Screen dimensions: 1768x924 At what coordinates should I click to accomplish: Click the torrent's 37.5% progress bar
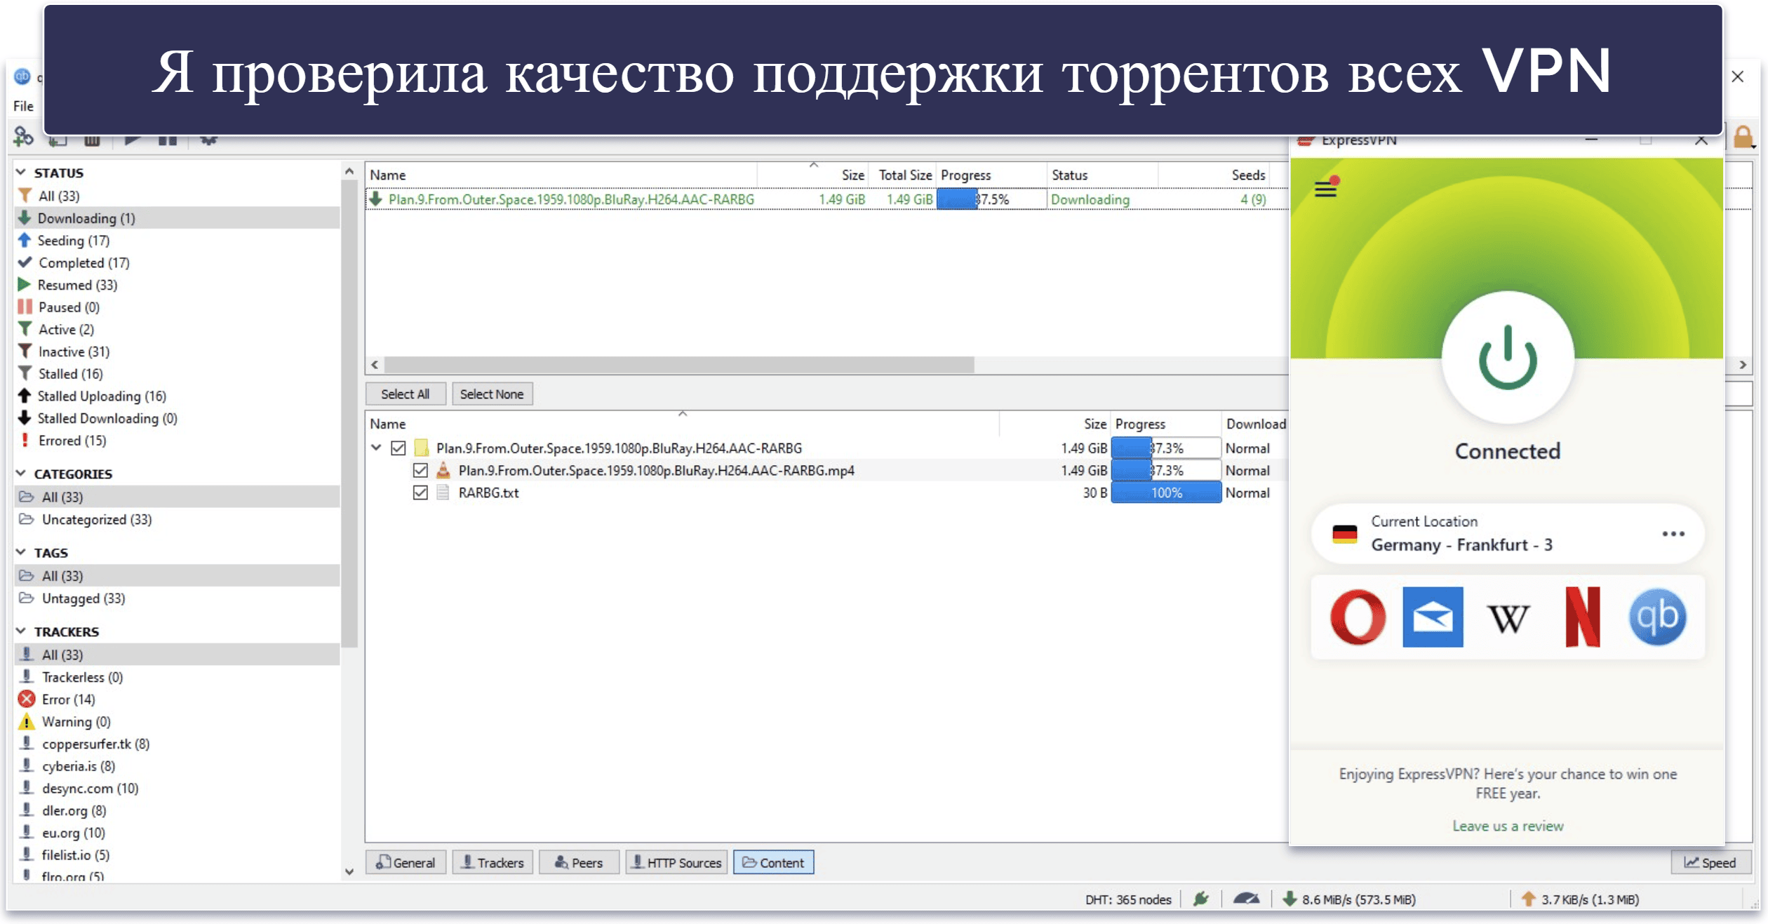tap(991, 199)
